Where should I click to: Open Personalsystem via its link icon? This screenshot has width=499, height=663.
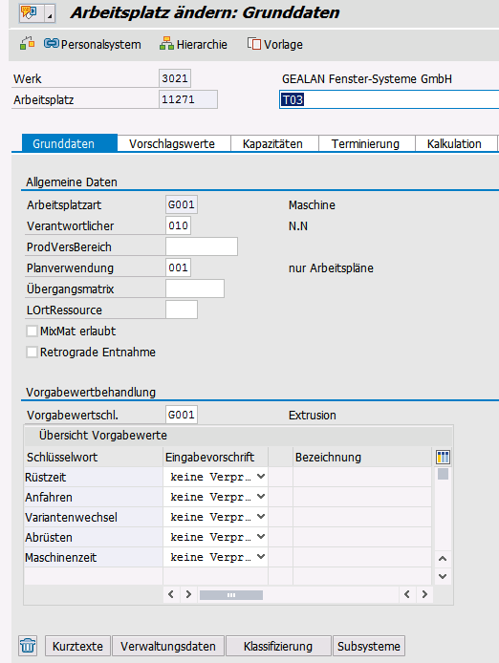52,44
